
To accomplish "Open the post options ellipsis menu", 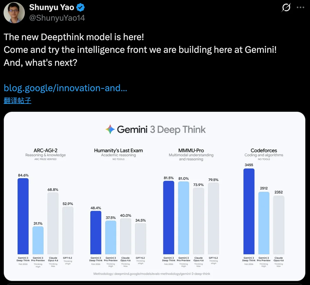I will click(301, 8).
